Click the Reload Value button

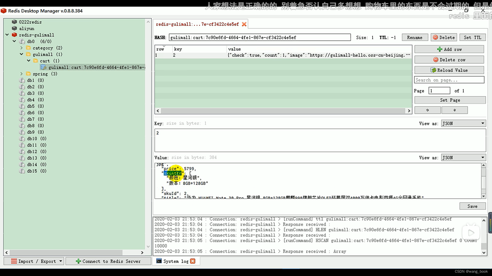449,70
